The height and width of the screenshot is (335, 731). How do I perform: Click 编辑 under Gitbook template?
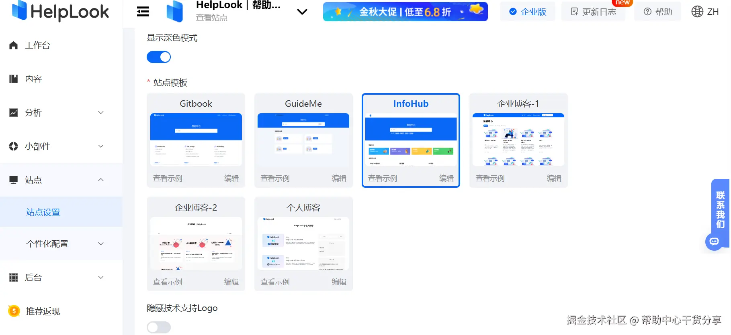point(231,179)
